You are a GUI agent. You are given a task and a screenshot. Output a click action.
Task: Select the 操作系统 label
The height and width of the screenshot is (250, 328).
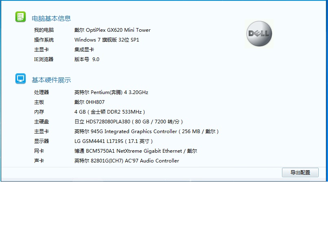click(44, 40)
